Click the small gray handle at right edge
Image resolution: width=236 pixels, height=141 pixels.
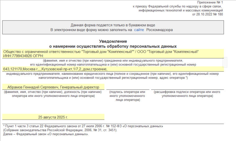click(225, 62)
